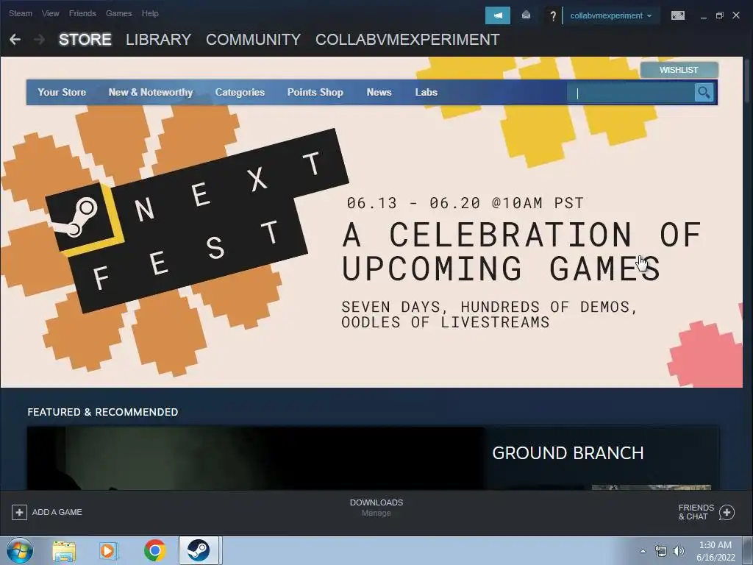The image size is (753, 565).
Task: Click the ADD A GAME button
Action: pos(47,512)
